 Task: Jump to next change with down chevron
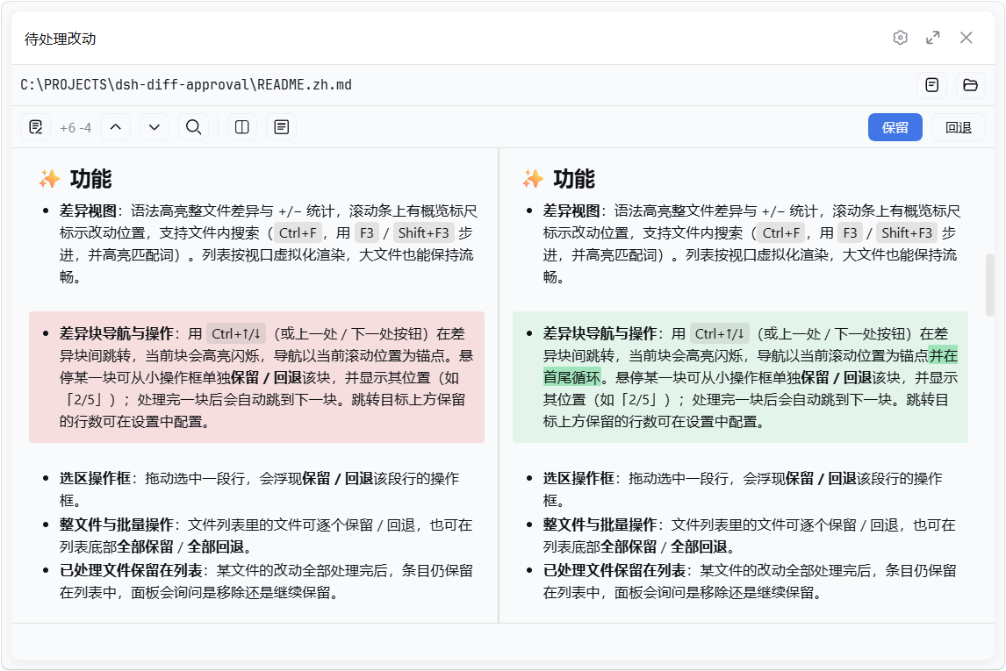pyautogui.click(x=154, y=127)
